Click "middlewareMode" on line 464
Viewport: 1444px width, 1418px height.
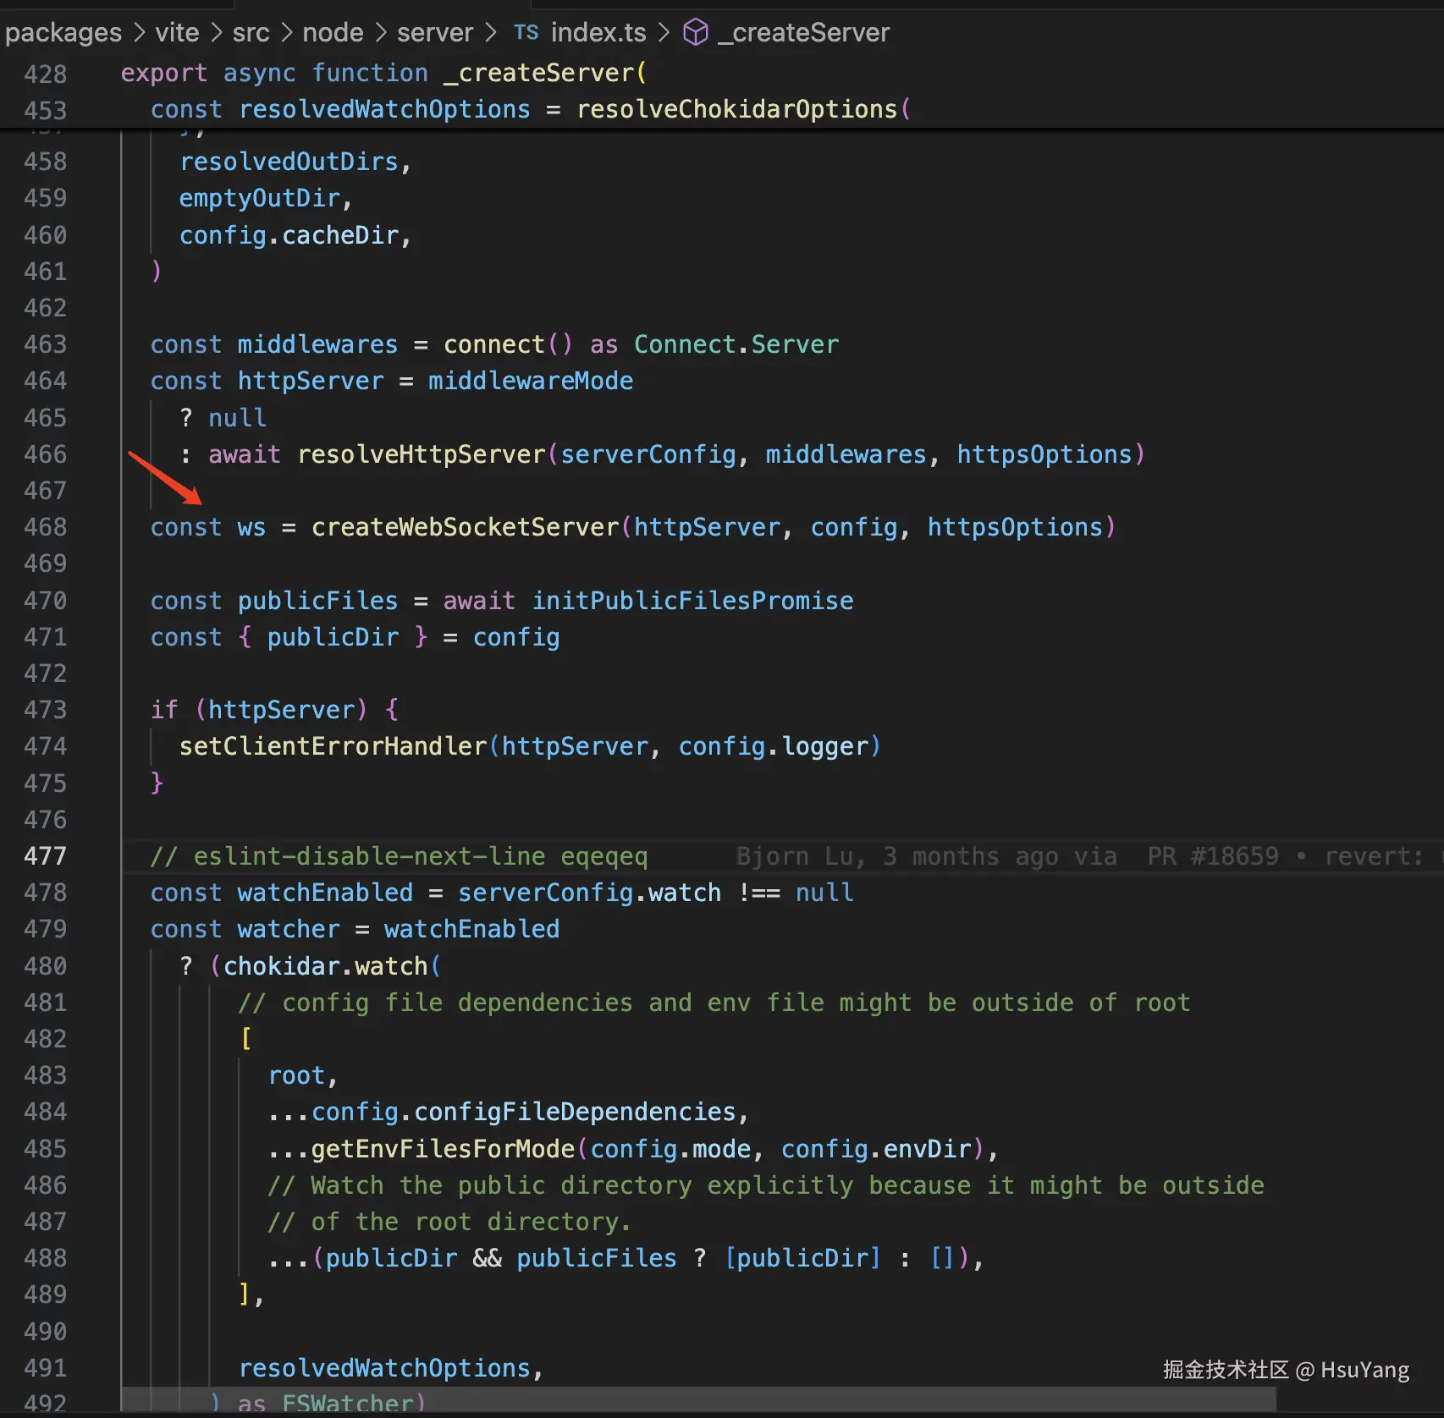pyautogui.click(x=531, y=381)
